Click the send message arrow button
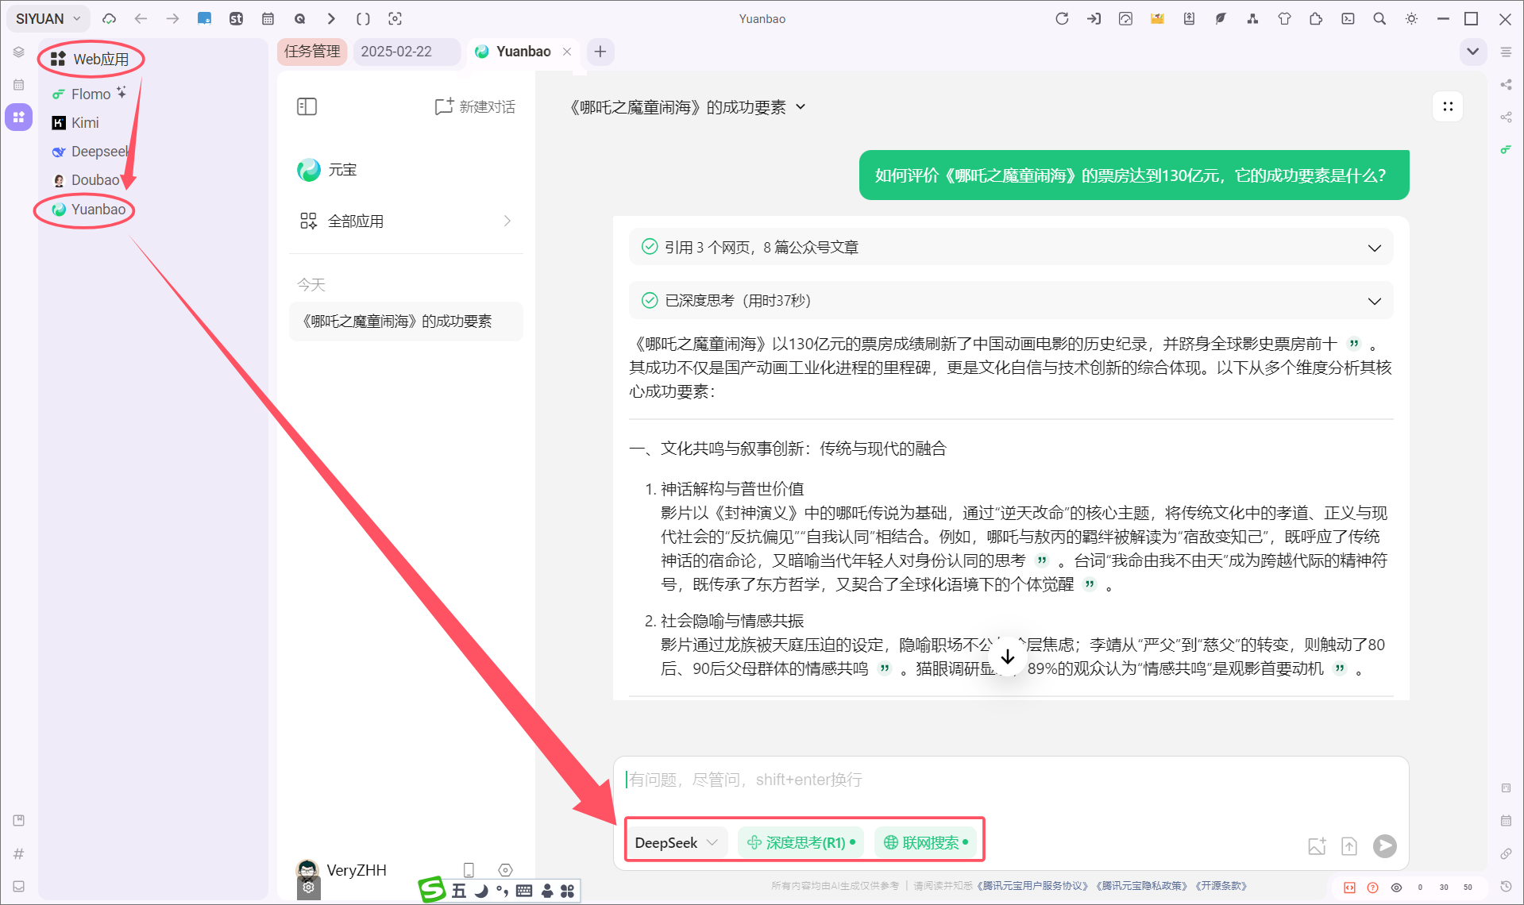This screenshot has width=1524, height=905. coord(1384,846)
